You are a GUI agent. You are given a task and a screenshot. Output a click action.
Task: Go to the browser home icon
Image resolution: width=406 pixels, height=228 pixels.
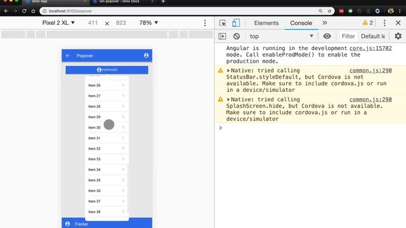(x=33, y=11)
